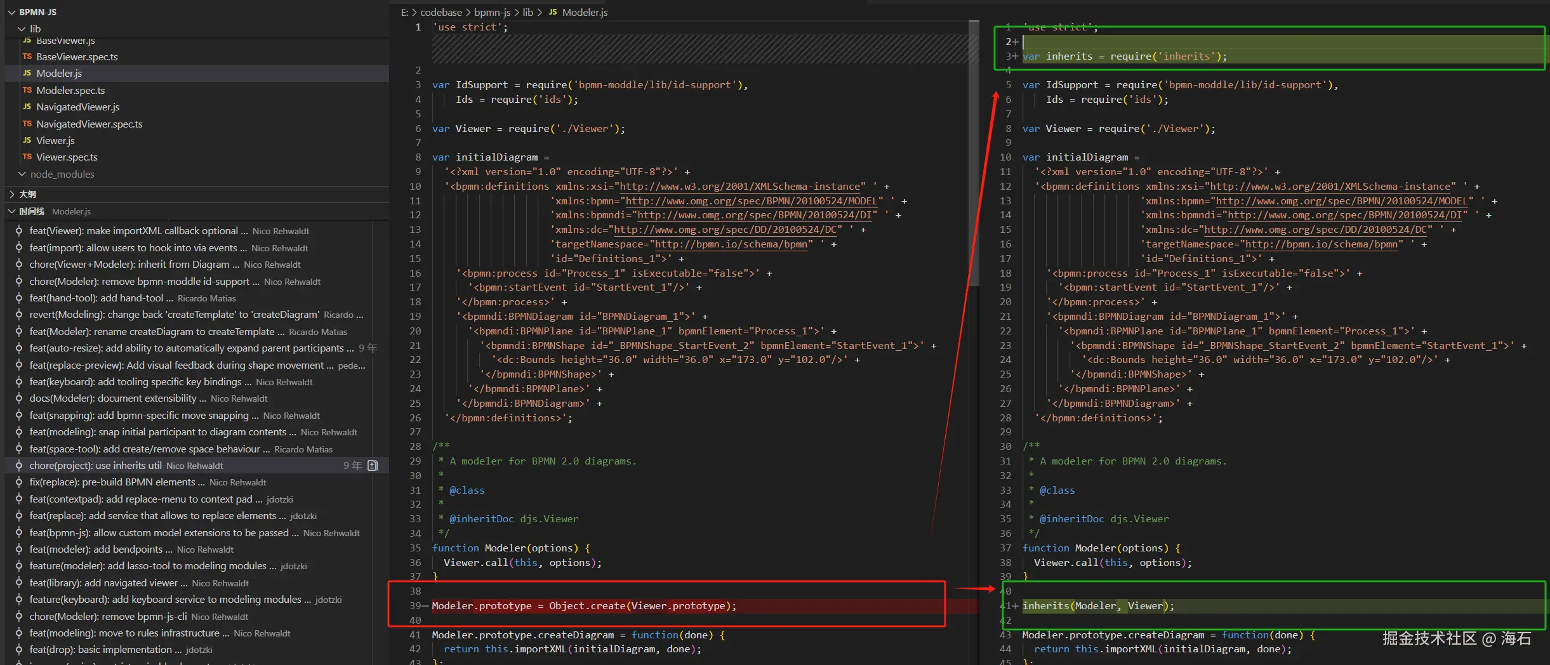Image resolution: width=1550 pixels, height=665 pixels.
Task: Open the BPMN/20100524/DI URL in right diff pane
Action: pyautogui.click(x=1345, y=215)
